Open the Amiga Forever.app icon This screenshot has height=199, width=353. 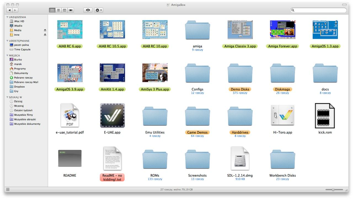282,30
